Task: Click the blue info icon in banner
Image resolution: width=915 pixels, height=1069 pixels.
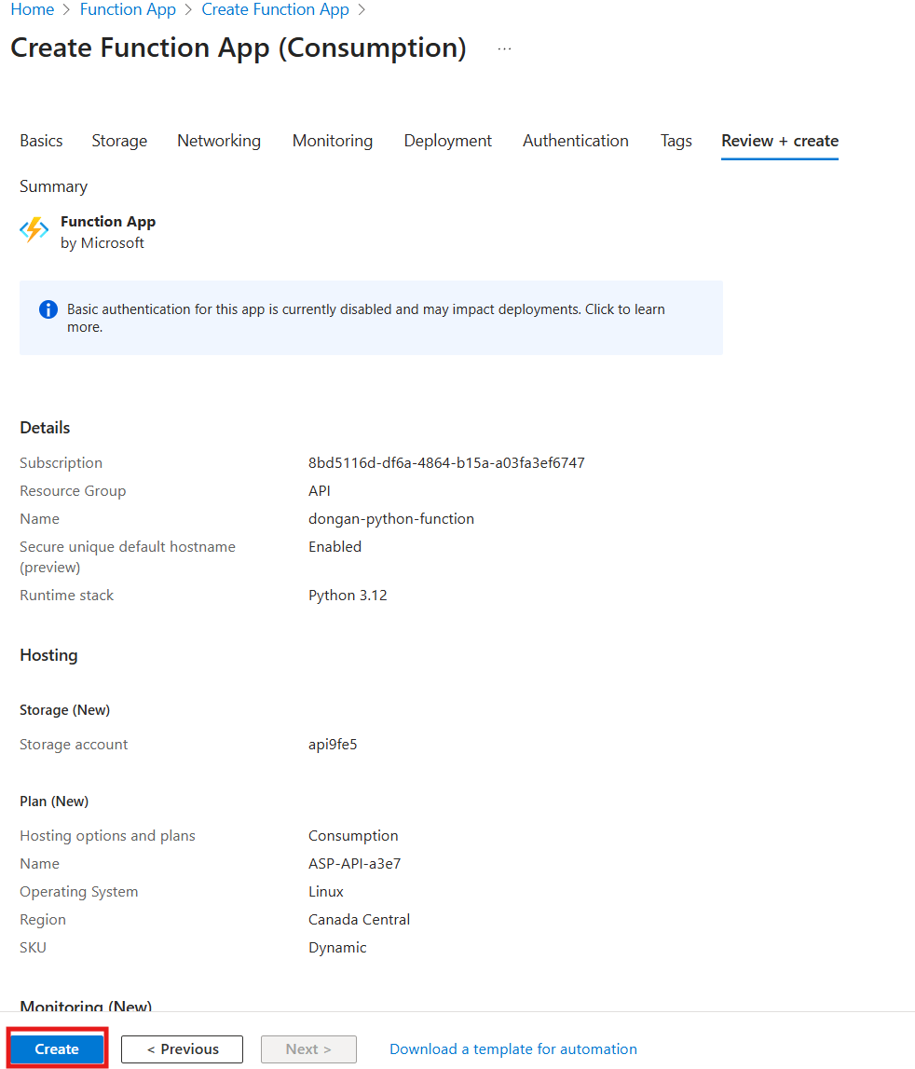Action: [x=48, y=309]
